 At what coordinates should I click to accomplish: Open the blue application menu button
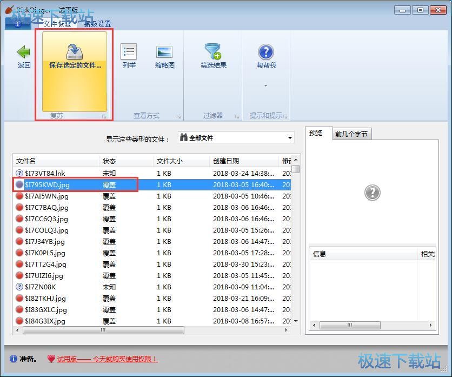pyautogui.click(x=18, y=24)
